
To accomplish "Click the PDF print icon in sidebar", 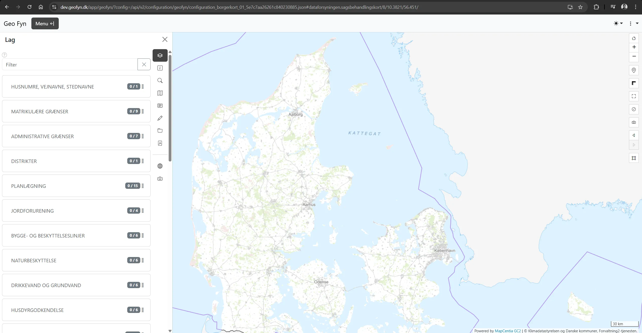I will tap(160, 143).
